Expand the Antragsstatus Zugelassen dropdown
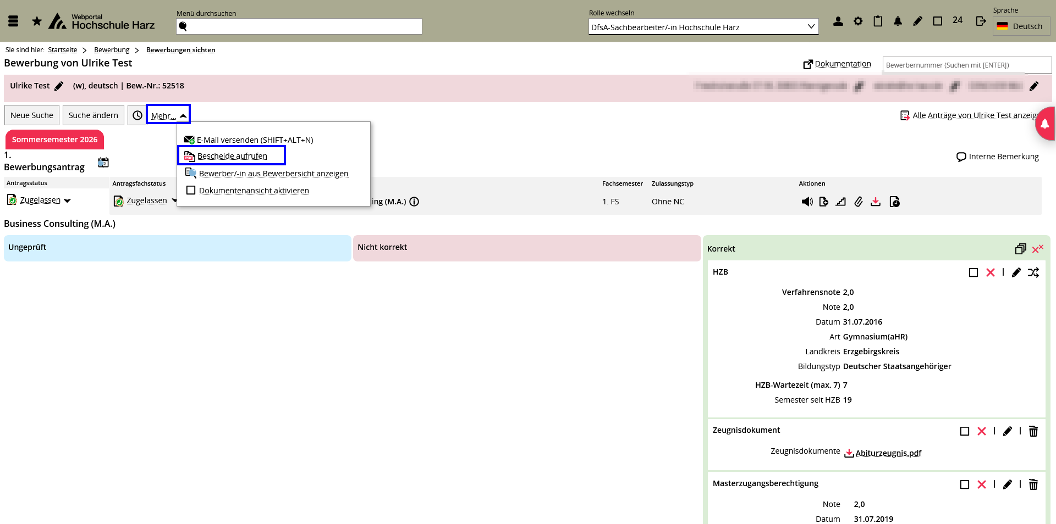Screen dimensions: 1056x524 tap(67, 200)
